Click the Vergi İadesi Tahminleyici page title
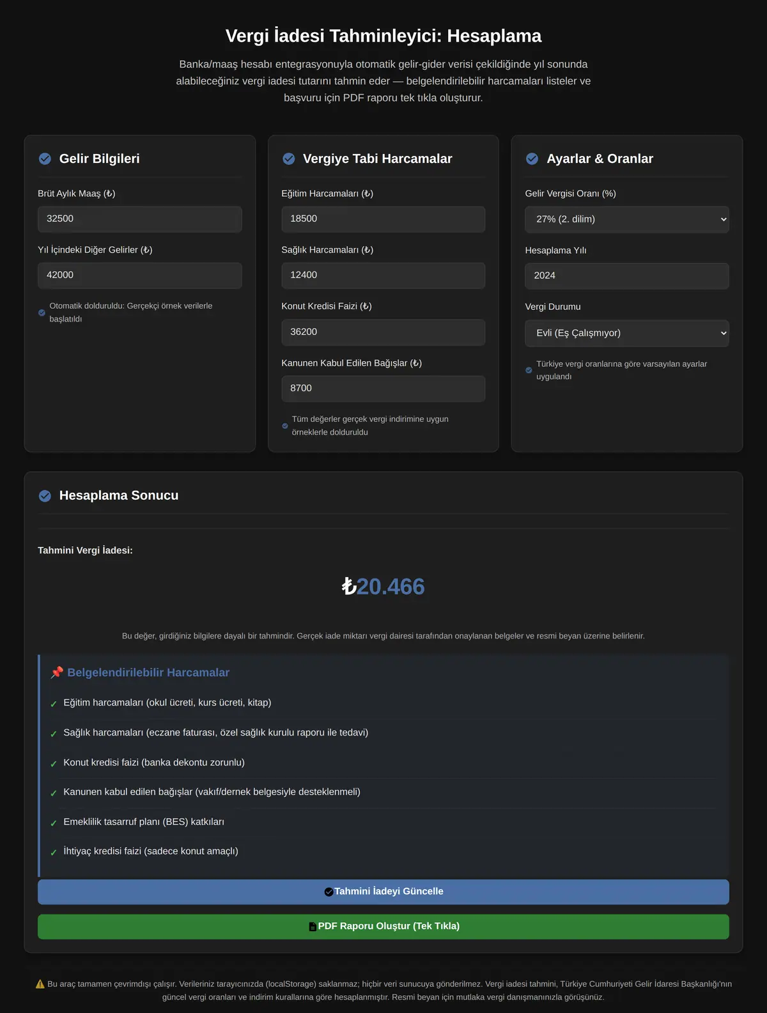Viewport: 767px width, 1013px height. [x=383, y=36]
